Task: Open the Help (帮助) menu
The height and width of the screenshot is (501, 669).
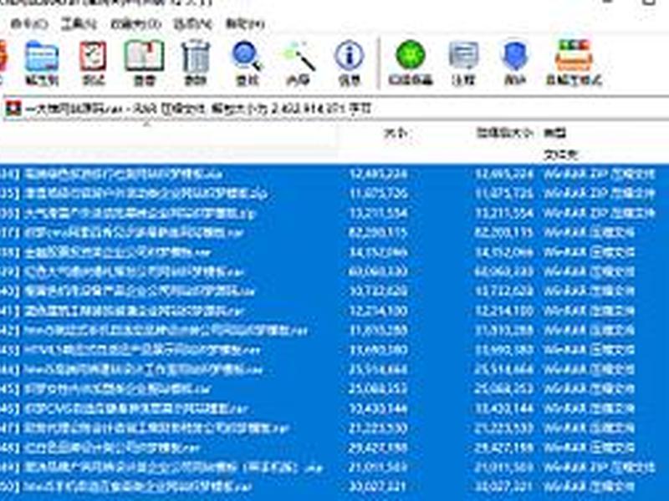Action: pyautogui.click(x=245, y=24)
